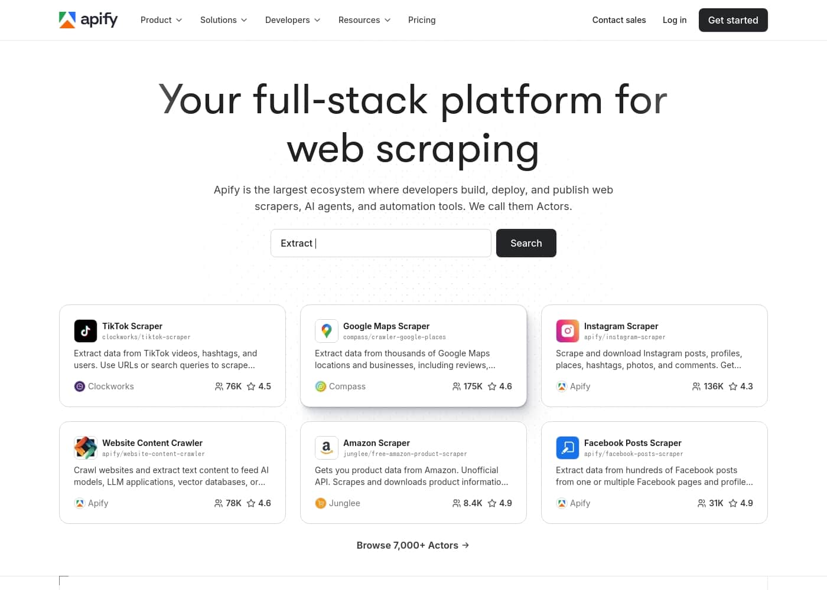The height and width of the screenshot is (590, 827).
Task: Click the Website Content Crawler icon
Action: click(x=86, y=448)
